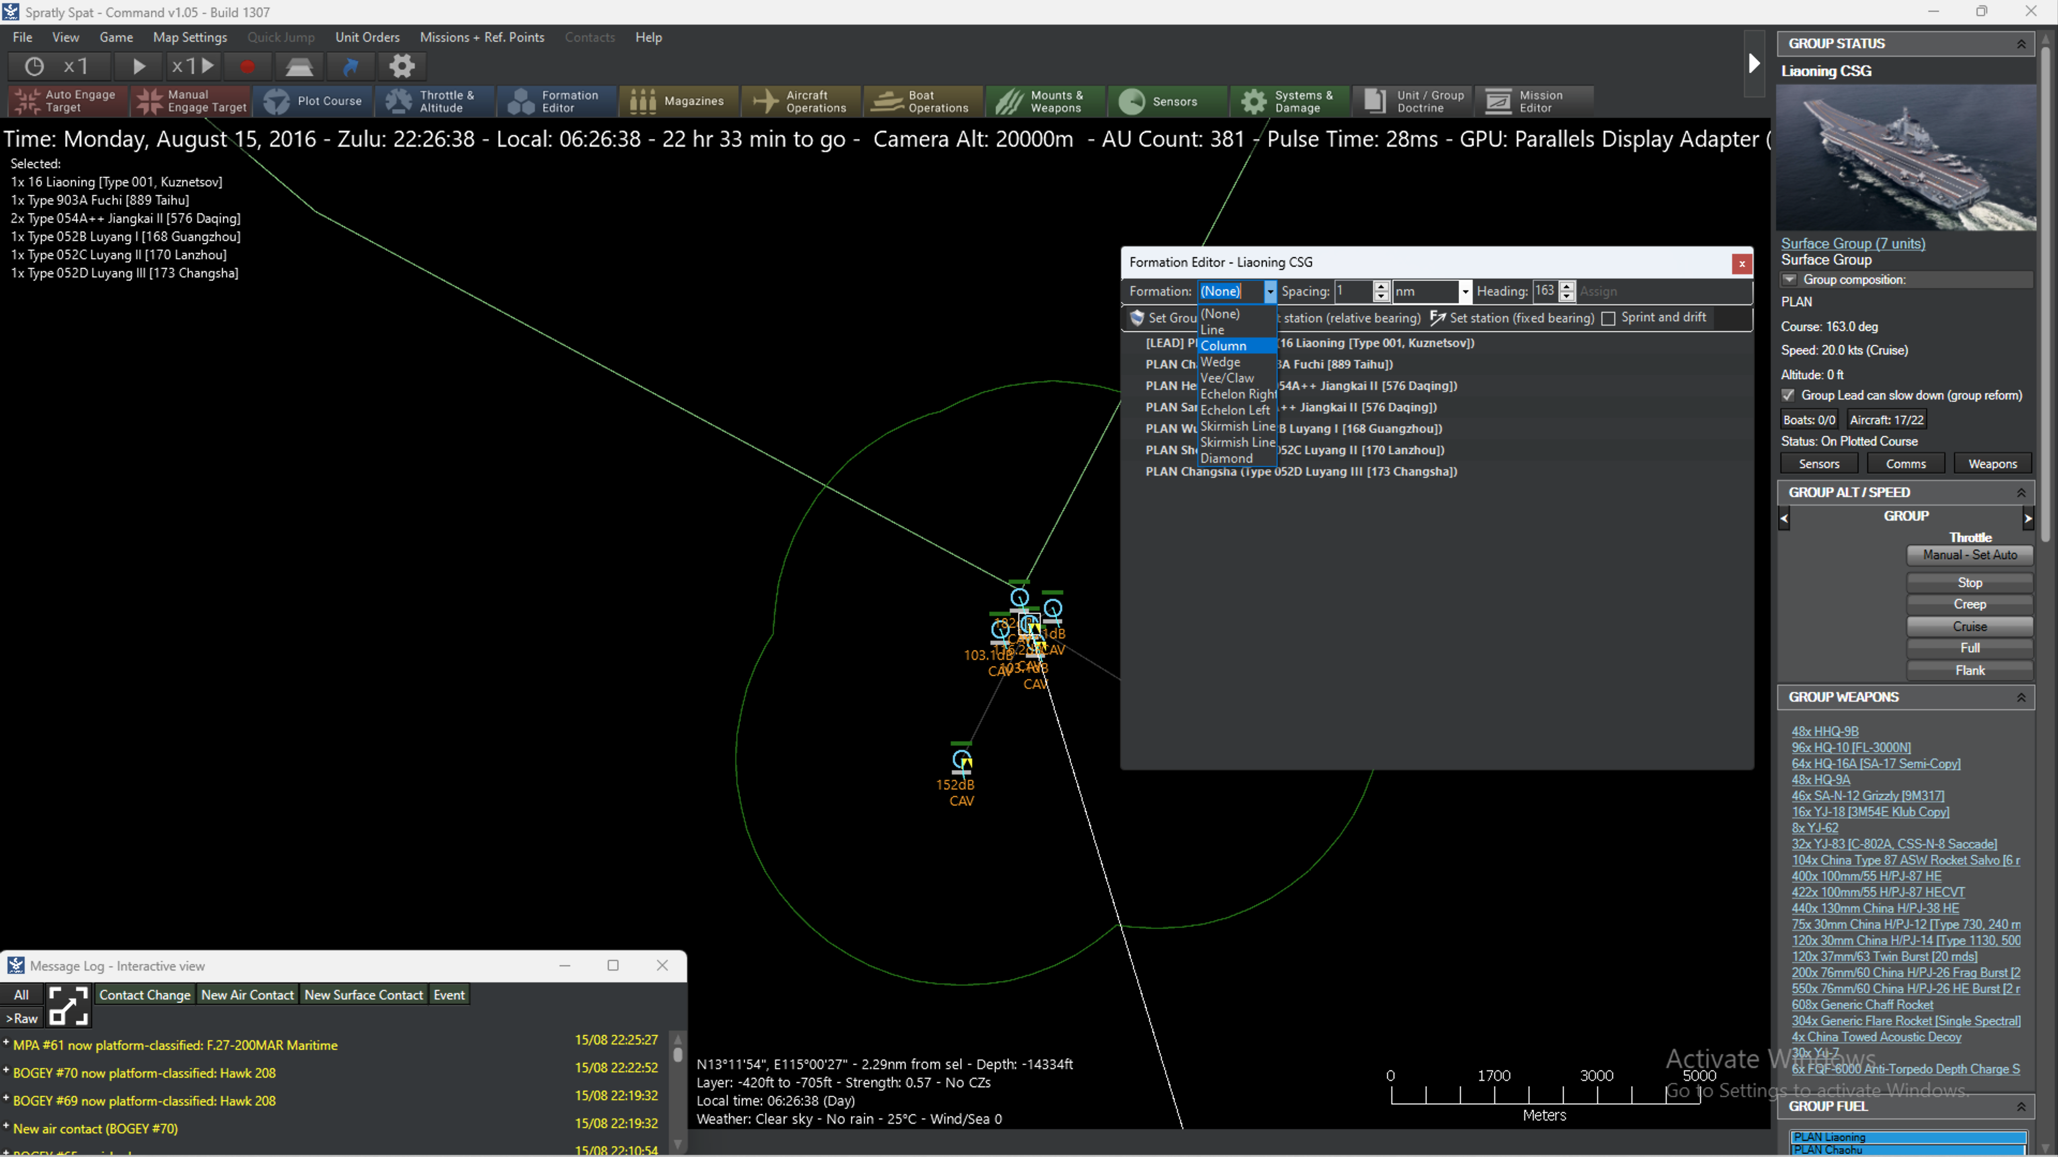Toggle the New Surface Contact log filter
The image size is (2058, 1157).
363,995
